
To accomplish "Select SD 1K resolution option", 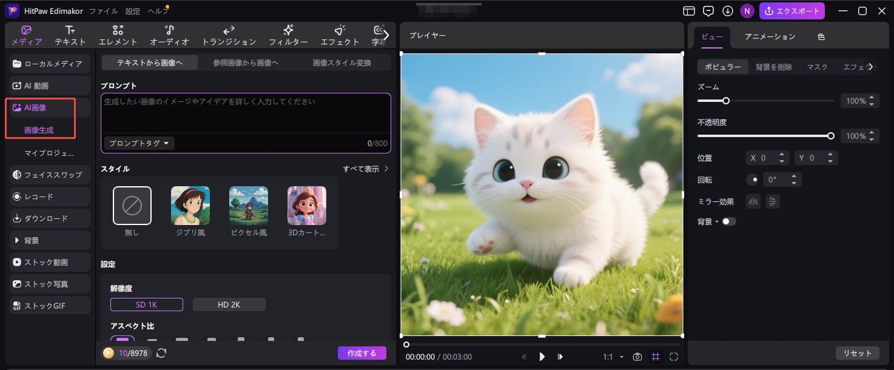I will tap(147, 304).
